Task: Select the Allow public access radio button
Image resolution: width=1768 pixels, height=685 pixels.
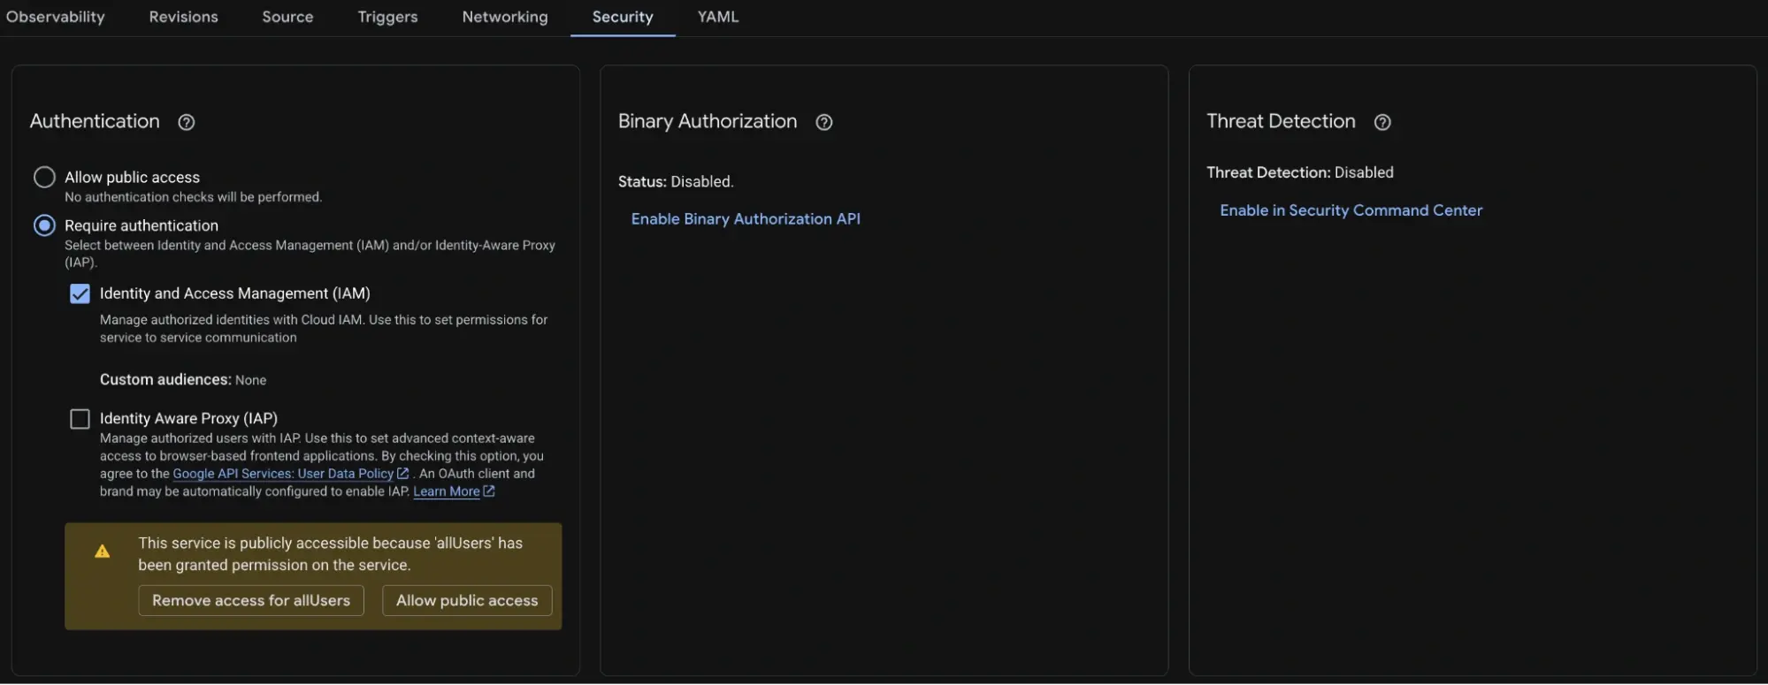Action: click(x=44, y=177)
